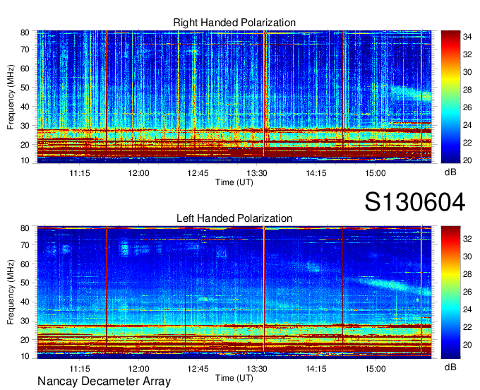Click the bottom plot's color scale bar
480x390 pixels.
(450, 292)
